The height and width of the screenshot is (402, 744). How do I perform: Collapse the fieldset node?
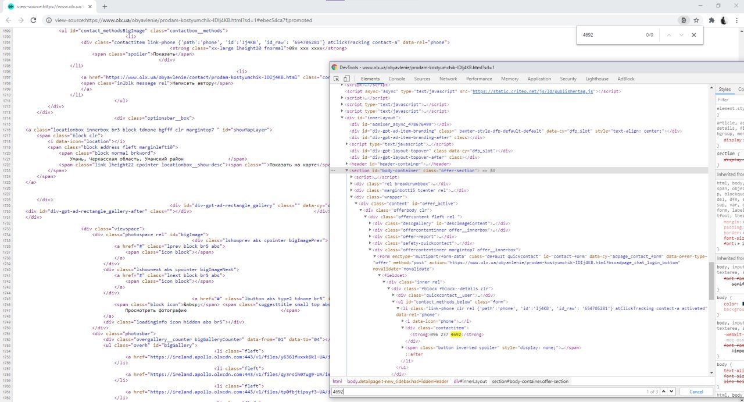380,275
